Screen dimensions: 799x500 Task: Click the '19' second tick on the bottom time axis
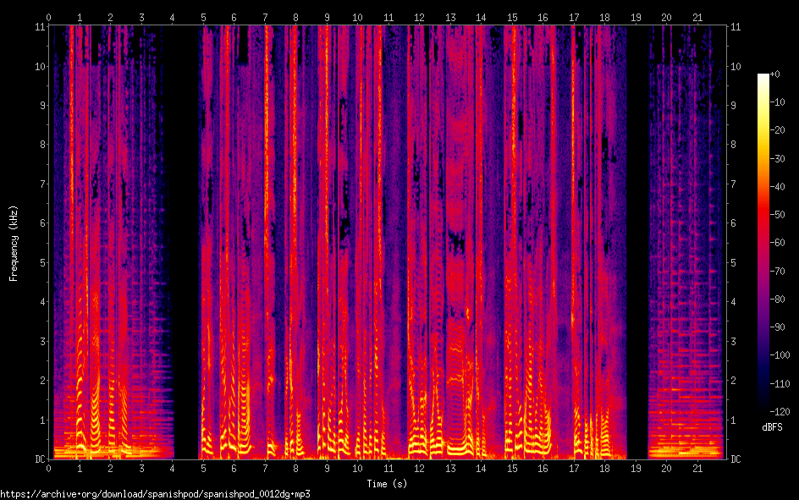click(x=636, y=469)
